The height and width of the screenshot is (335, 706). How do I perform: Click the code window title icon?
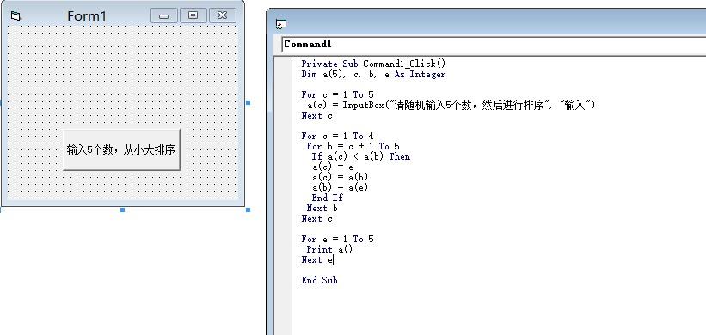point(281,24)
